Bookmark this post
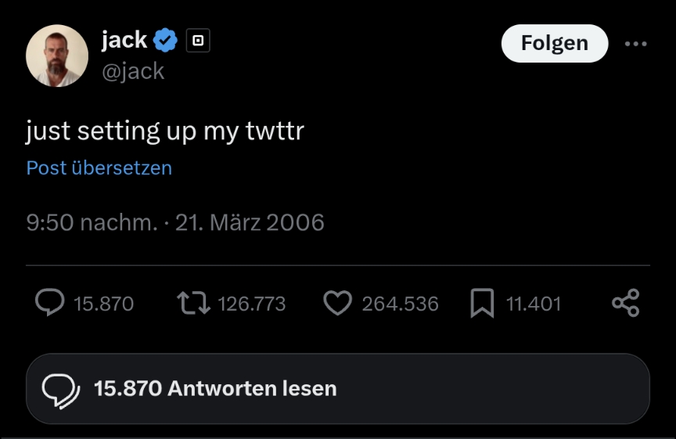The image size is (676, 439). pyautogui.click(x=482, y=304)
